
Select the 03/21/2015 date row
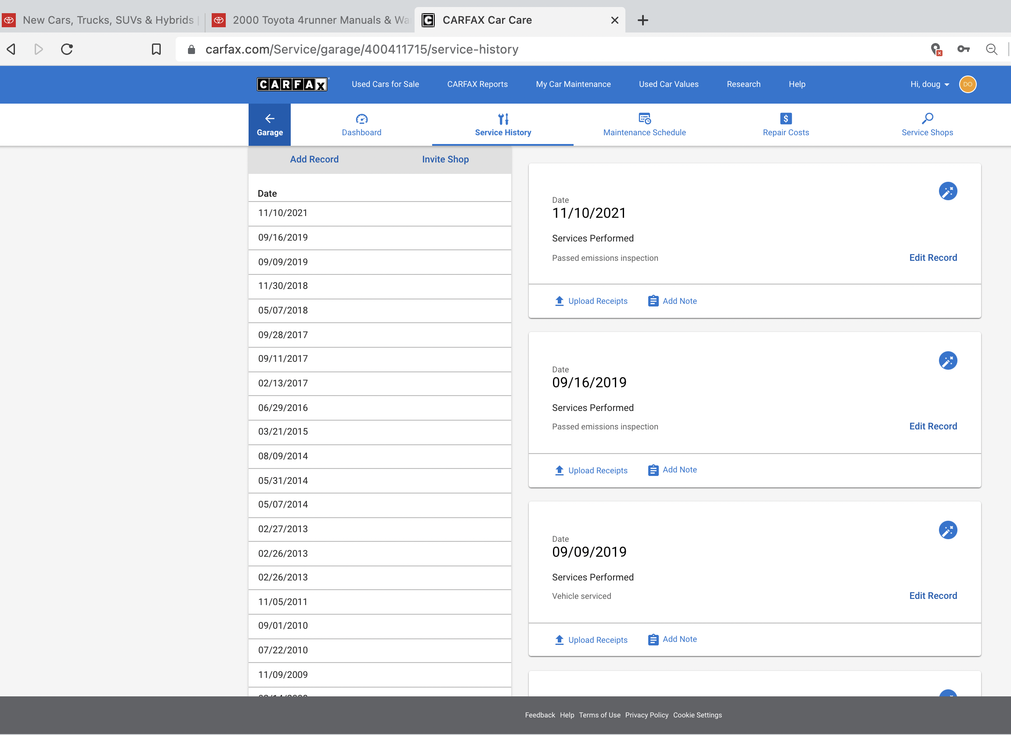pyautogui.click(x=380, y=432)
